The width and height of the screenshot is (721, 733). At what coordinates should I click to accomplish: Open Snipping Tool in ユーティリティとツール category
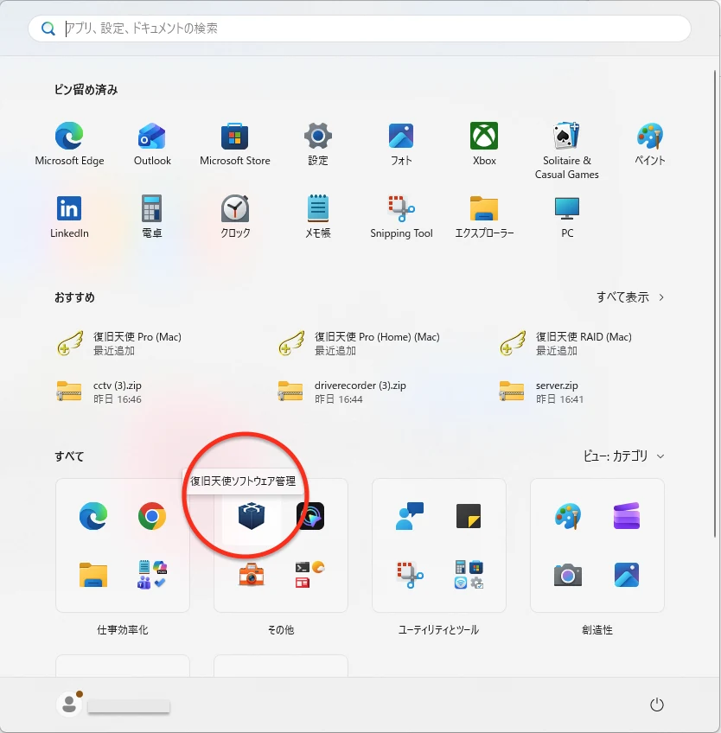pyautogui.click(x=410, y=575)
